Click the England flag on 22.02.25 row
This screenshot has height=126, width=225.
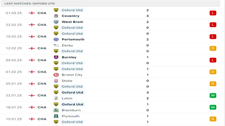32,25
